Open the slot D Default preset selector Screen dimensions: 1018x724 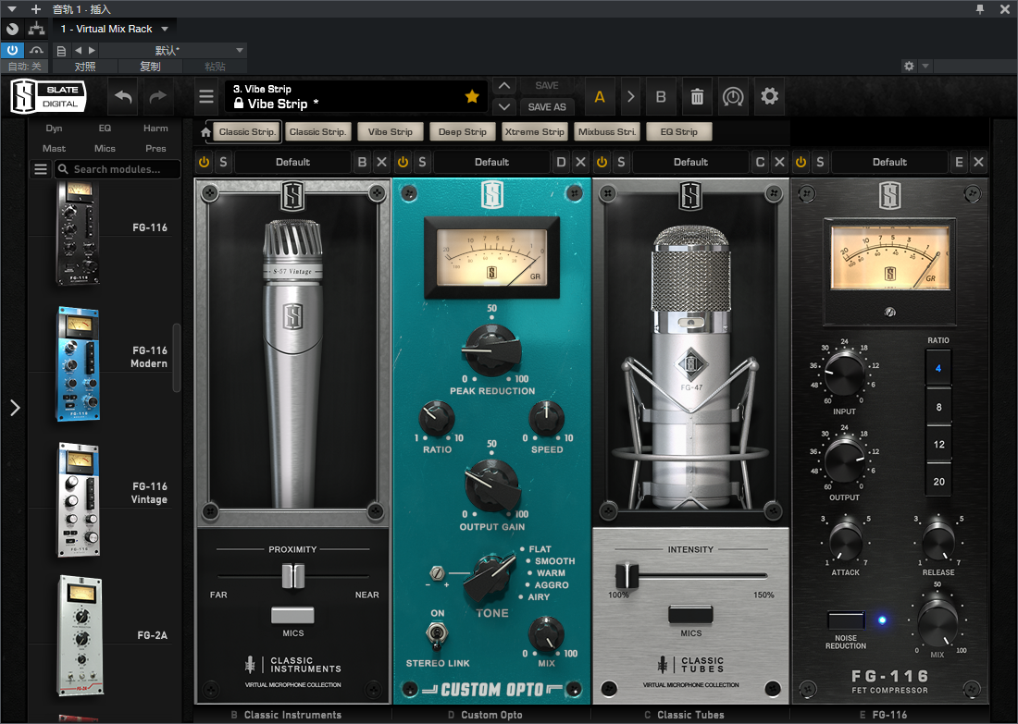pyautogui.click(x=491, y=162)
